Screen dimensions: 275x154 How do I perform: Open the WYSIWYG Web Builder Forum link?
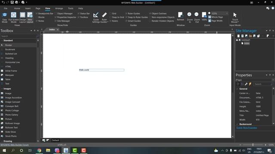coord(15,145)
